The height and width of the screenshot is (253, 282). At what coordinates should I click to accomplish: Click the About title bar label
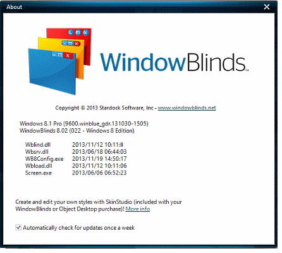[x=14, y=7]
